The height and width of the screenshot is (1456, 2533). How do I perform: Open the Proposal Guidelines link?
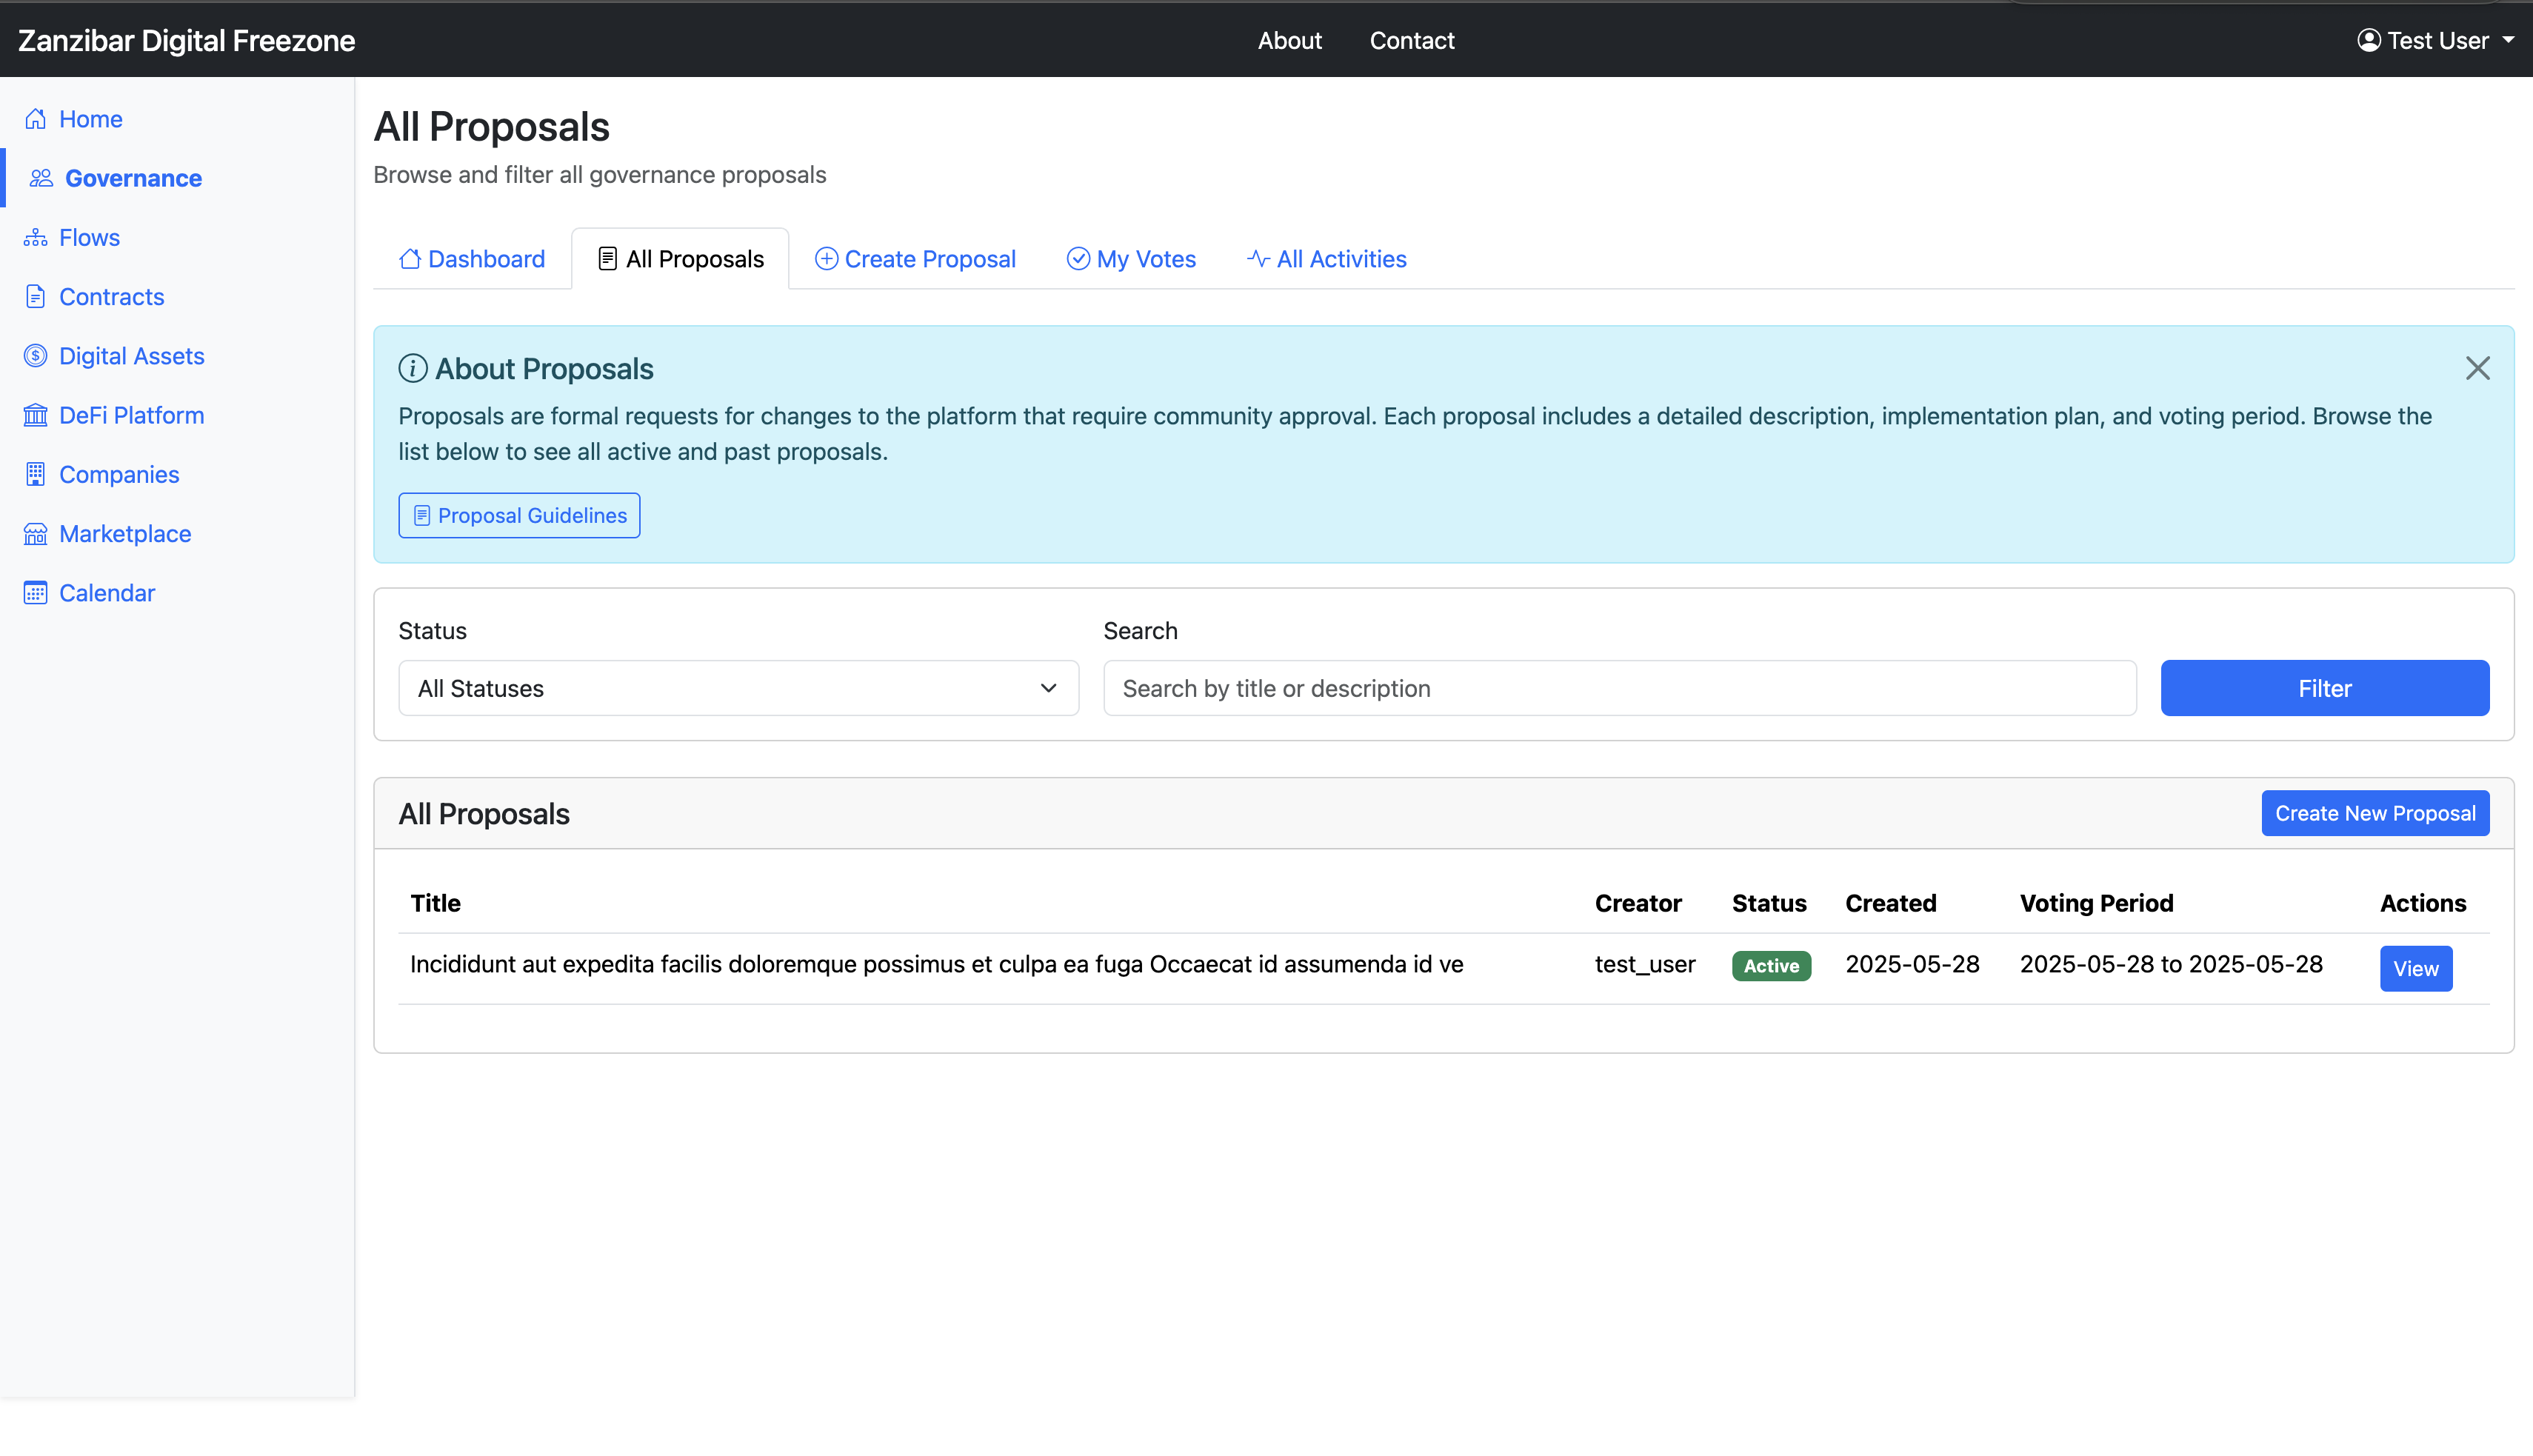(519, 516)
